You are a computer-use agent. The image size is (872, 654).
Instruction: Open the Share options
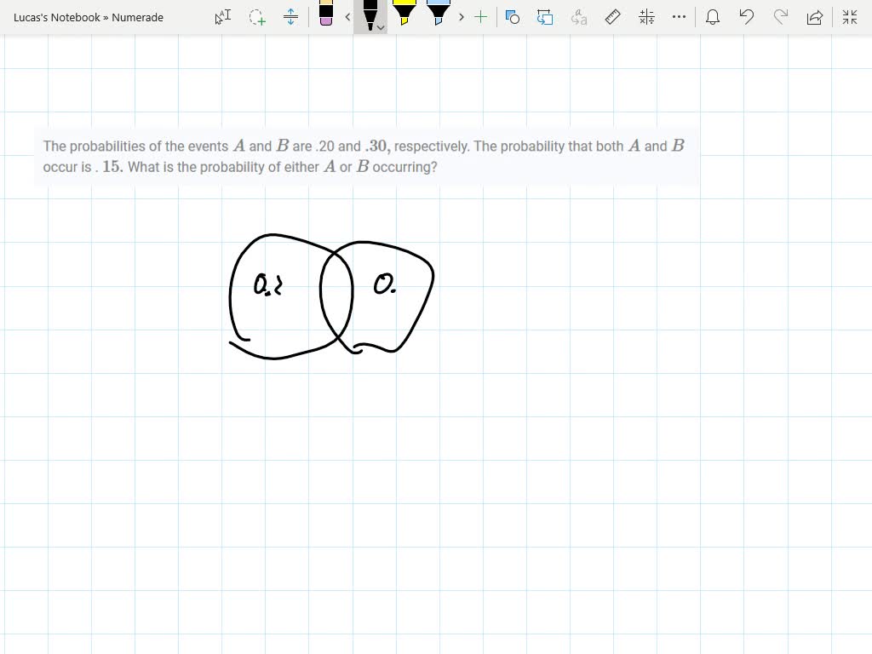coord(815,17)
